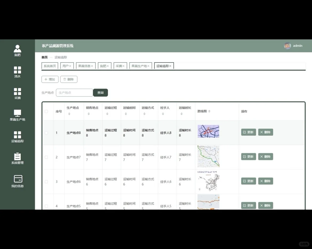Open route map thumbnail for 生产地点7
This screenshot has height=249, width=312.
click(x=208, y=156)
